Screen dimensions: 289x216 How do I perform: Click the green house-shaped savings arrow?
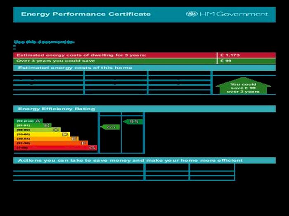pyautogui.click(x=243, y=86)
